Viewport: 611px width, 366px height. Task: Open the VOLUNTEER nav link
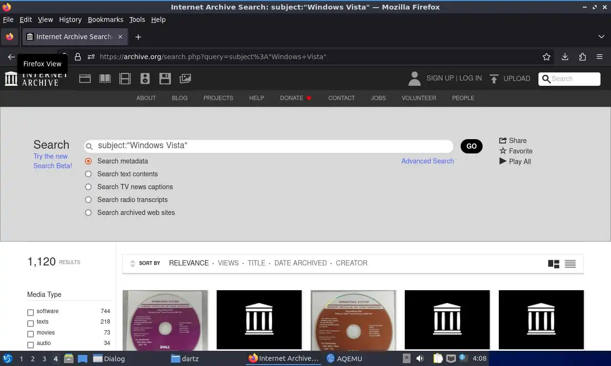pyautogui.click(x=419, y=98)
